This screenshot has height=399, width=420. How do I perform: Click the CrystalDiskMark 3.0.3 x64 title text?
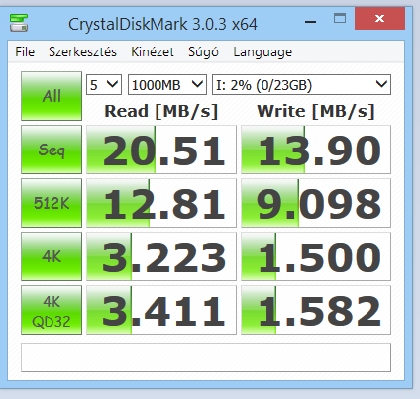(x=162, y=24)
